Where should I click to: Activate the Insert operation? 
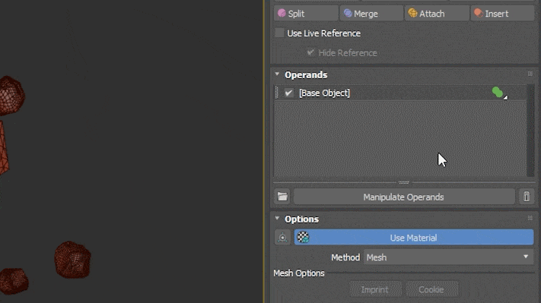(502, 14)
